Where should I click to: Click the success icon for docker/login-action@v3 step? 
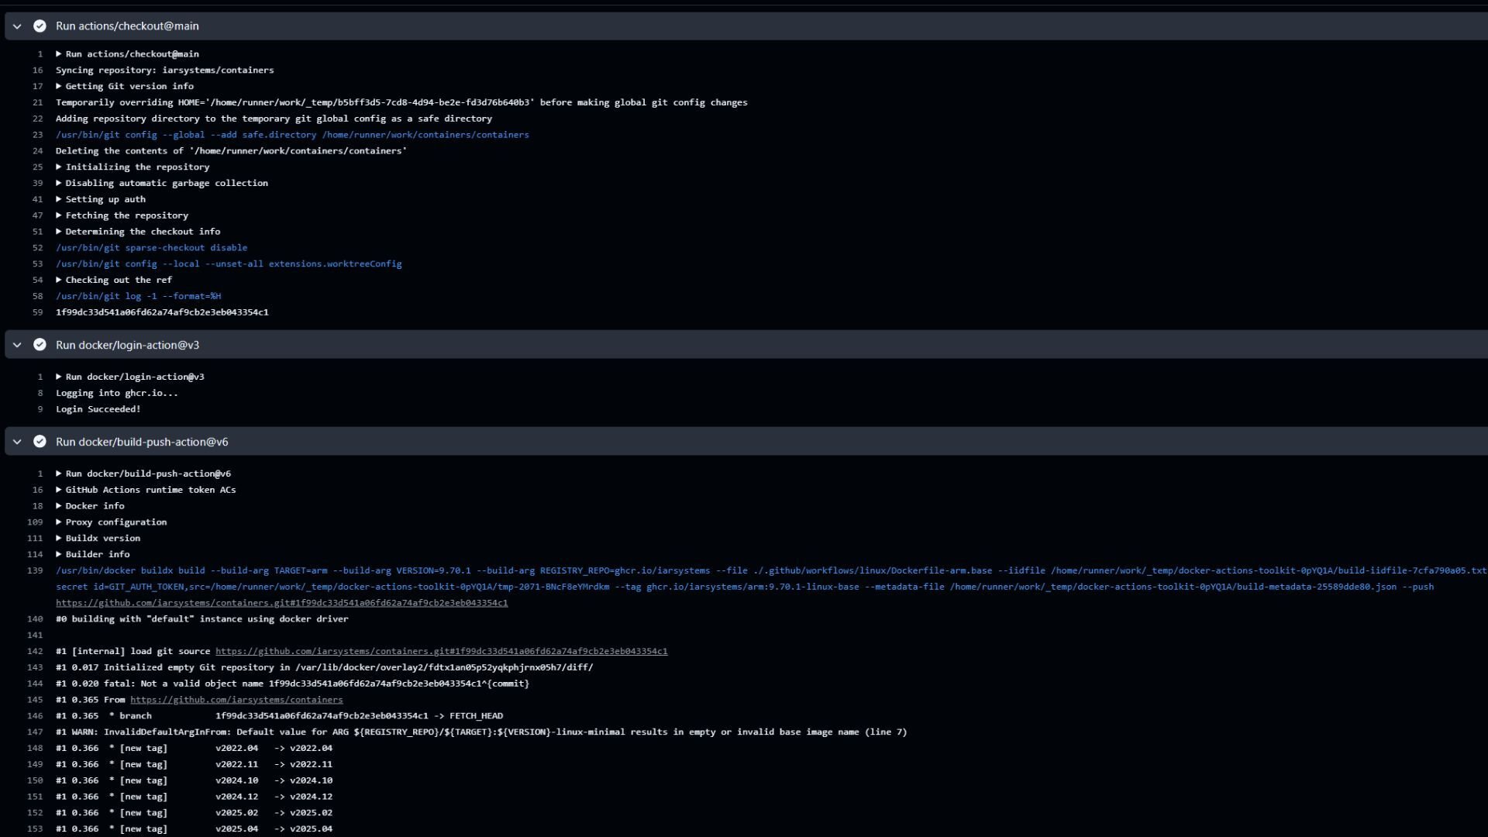40,344
